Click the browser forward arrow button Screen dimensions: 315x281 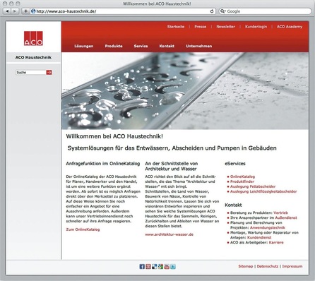tap(15, 11)
